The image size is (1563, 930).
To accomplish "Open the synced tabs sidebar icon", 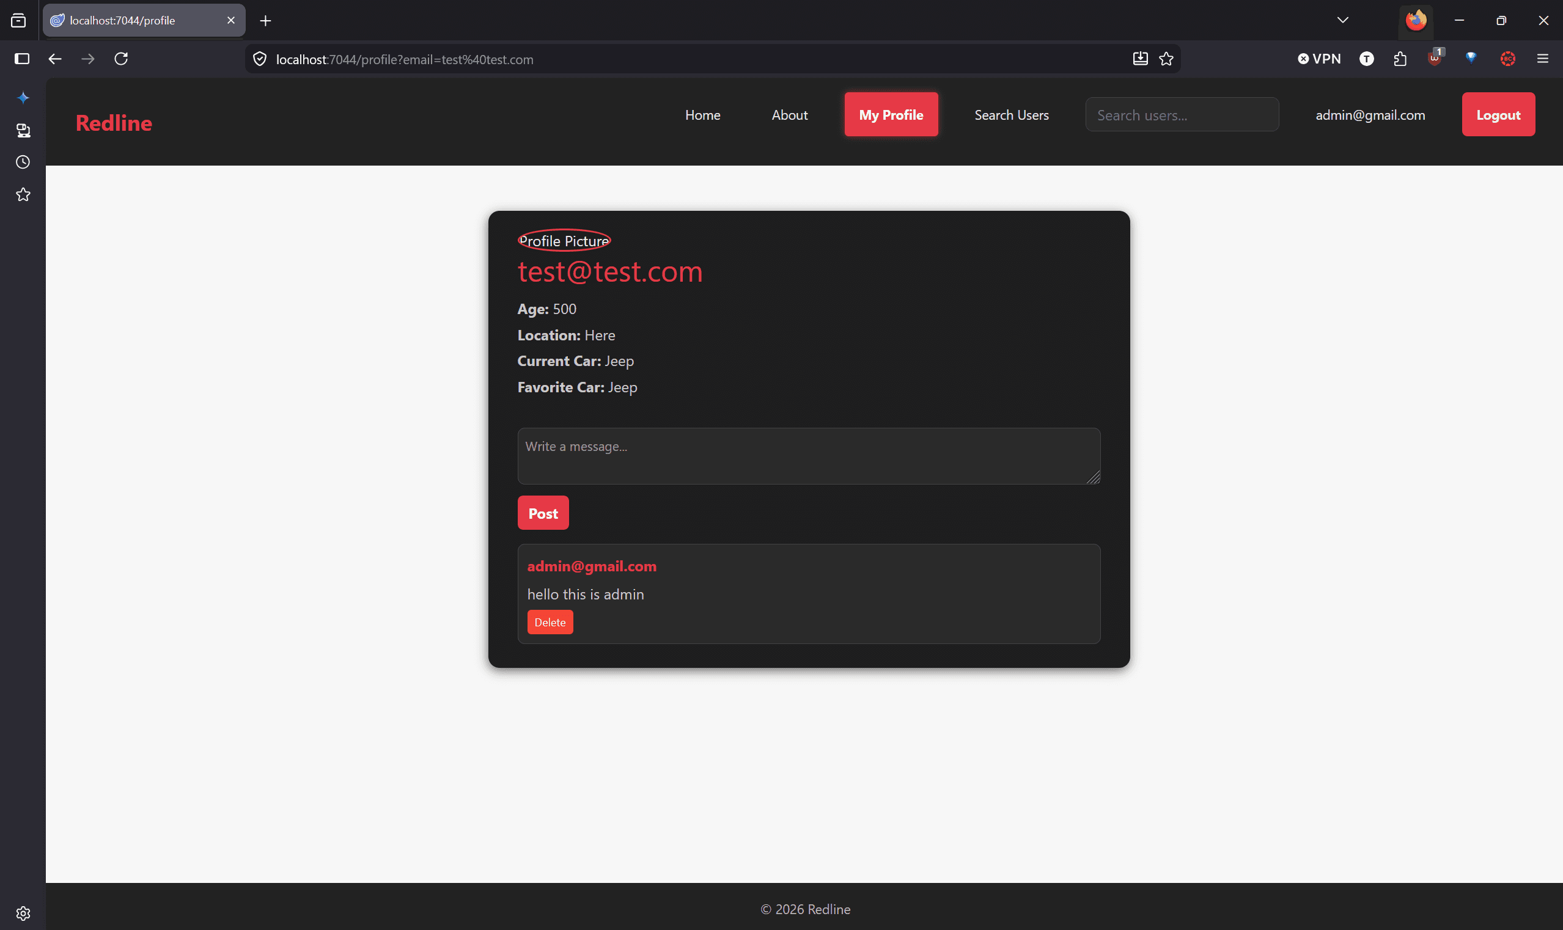I will click(x=23, y=130).
